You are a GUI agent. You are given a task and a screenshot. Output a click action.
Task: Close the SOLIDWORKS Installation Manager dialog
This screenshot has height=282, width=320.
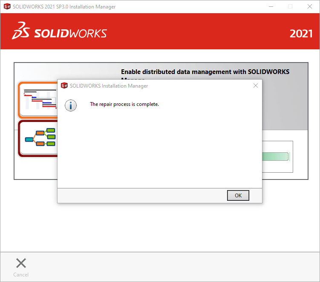(x=256, y=85)
